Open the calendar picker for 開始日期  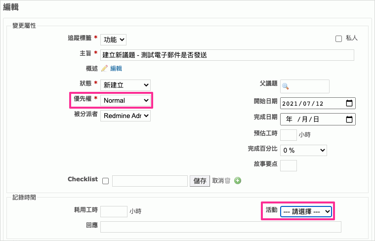pyautogui.click(x=349, y=103)
